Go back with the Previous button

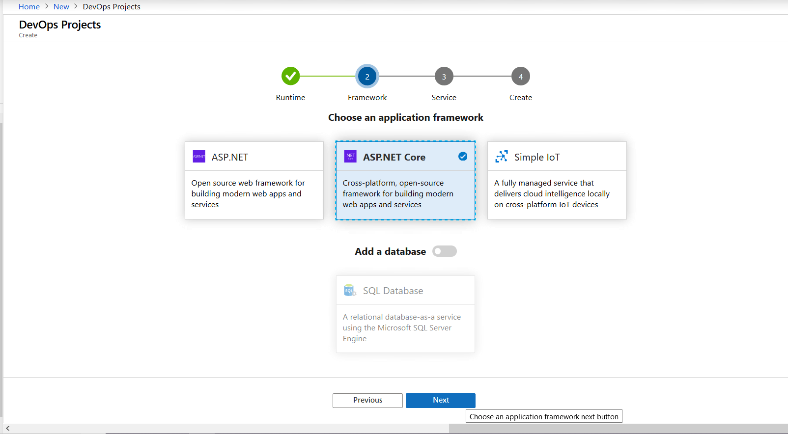[367, 400]
